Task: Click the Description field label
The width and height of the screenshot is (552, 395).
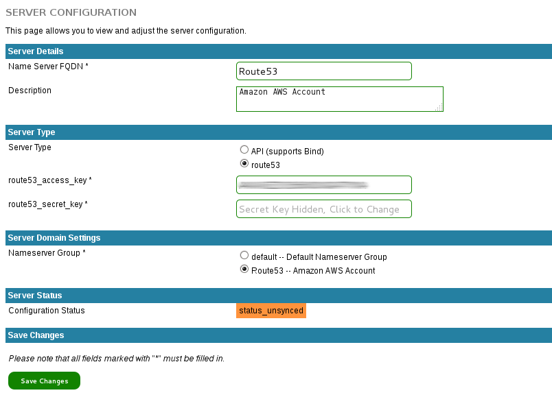Action: 30,91
